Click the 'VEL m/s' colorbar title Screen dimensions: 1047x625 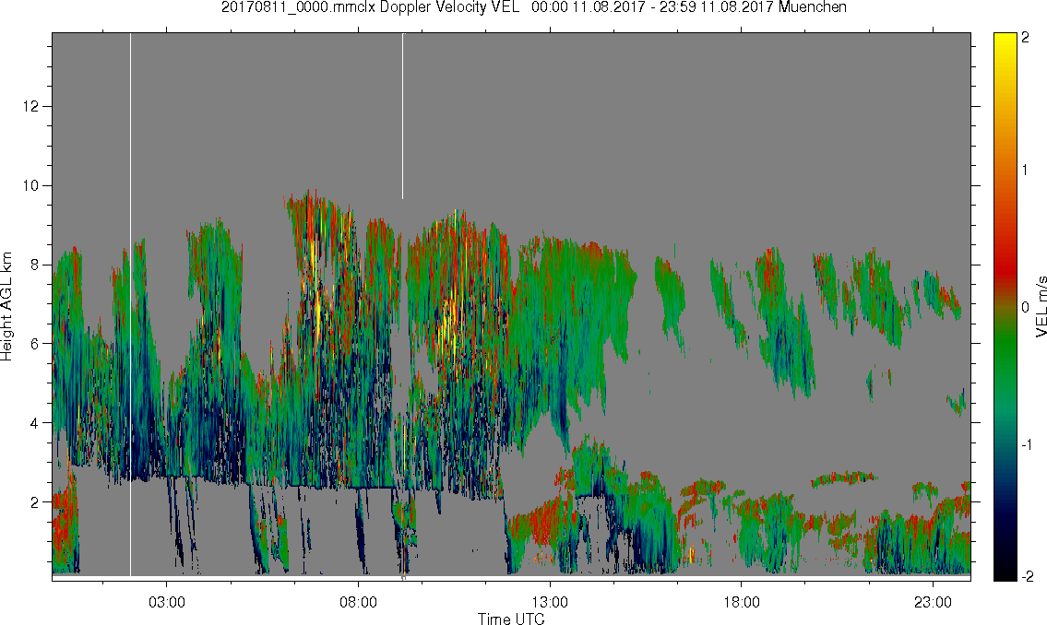1041,306
